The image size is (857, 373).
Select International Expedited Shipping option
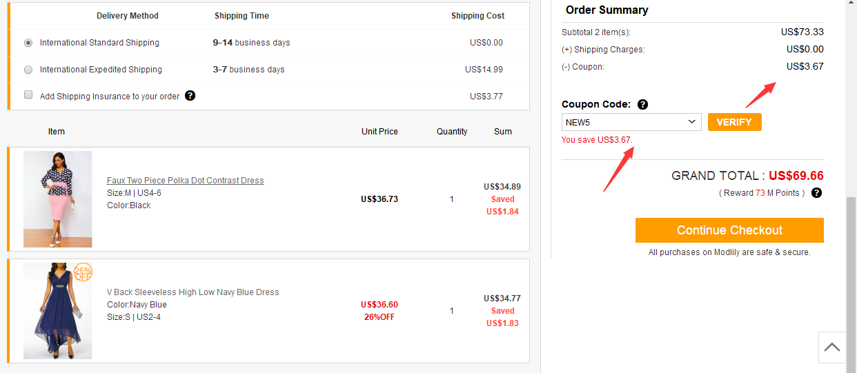(28, 70)
